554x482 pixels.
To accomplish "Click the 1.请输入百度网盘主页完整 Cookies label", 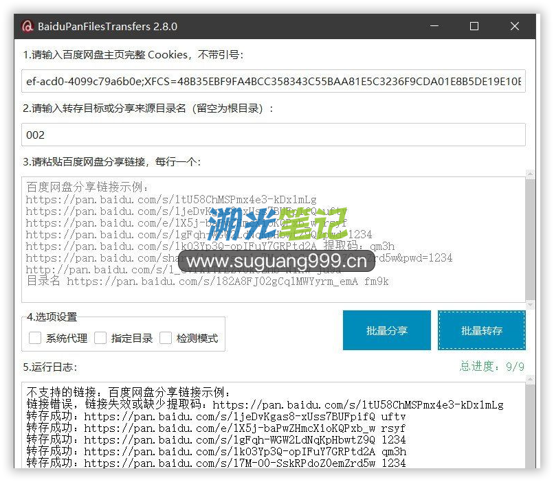I will [x=133, y=55].
